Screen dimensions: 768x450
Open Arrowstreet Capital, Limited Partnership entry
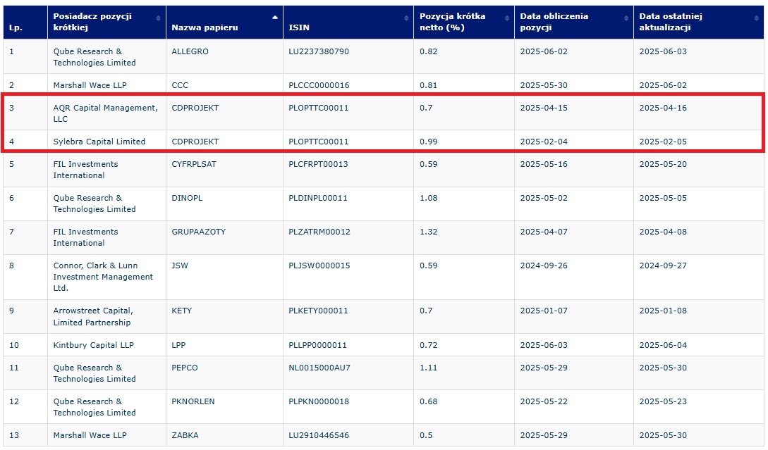pos(92,316)
